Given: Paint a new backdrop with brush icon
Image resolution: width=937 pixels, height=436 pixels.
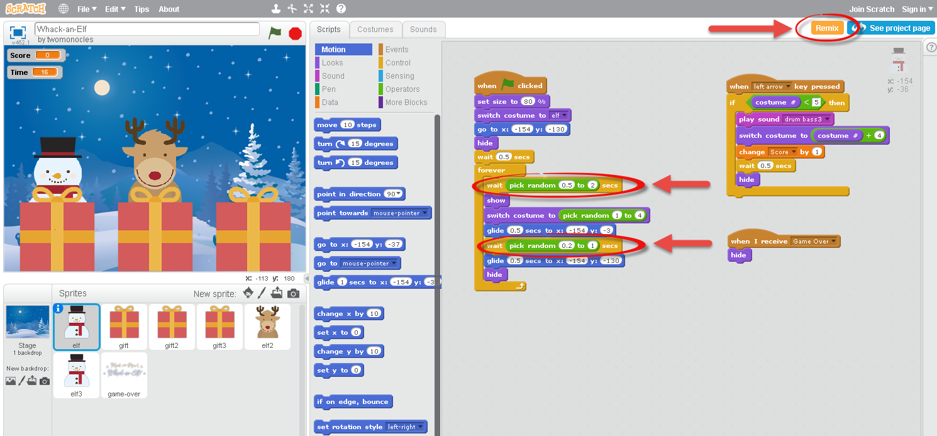Looking at the screenshot, I should pos(21,380).
